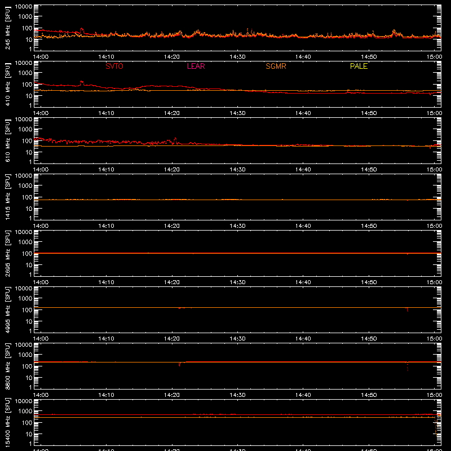Click the 10 y-axis value on 8800 MHz plot

pyautogui.click(x=29, y=378)
